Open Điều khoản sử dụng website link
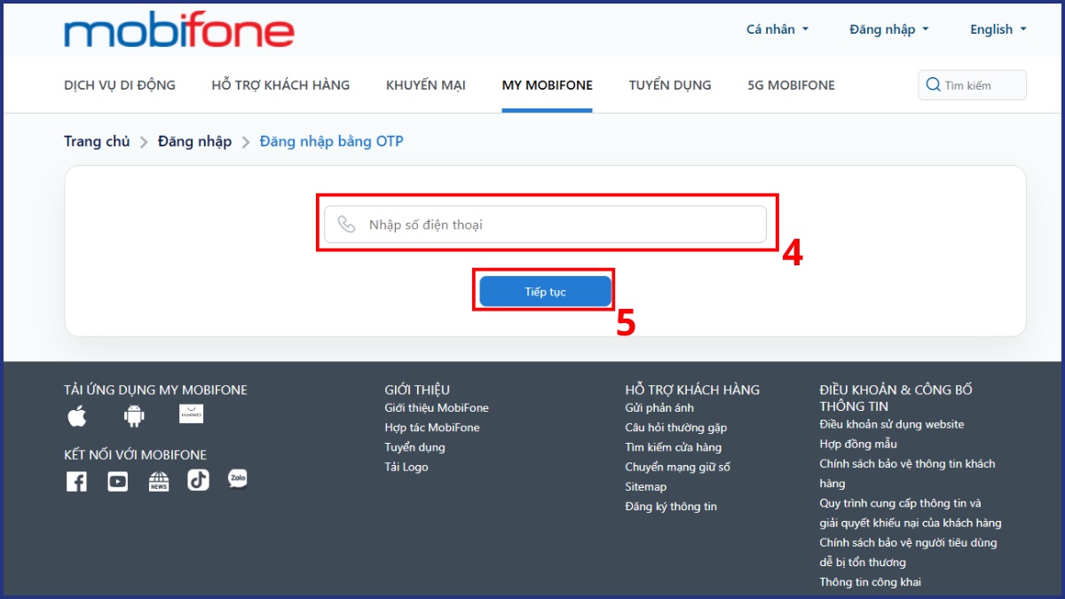 click(x=892, y=424)
